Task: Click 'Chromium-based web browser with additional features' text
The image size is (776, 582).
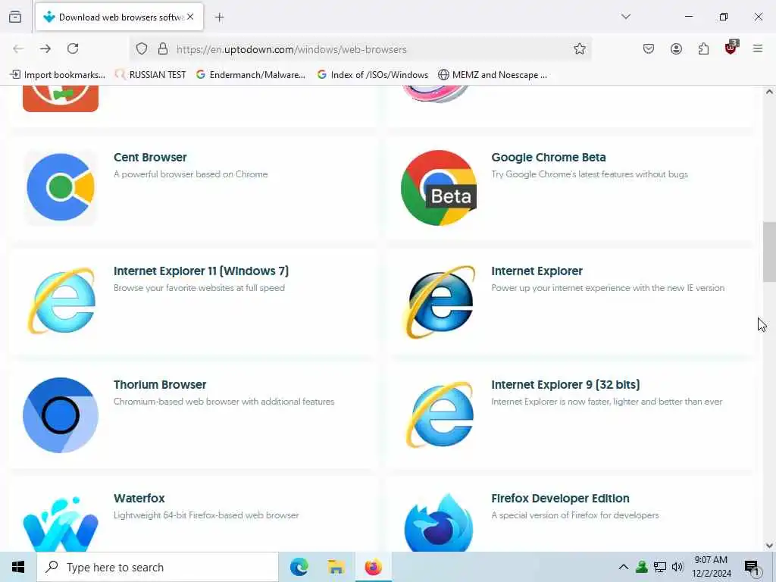Action: 224,402
